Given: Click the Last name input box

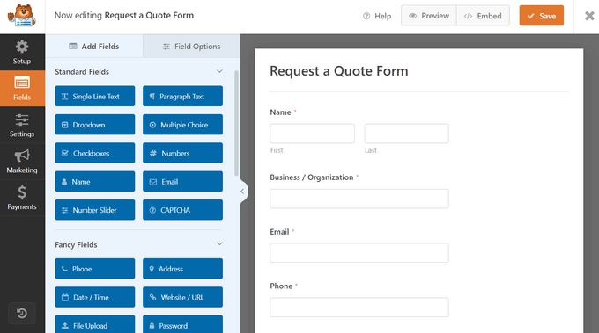Looking at the screenshot, I should [406, 134].
